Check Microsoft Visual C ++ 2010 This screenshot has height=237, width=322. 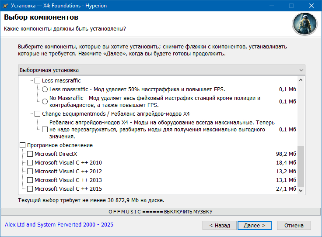point(30,163)
